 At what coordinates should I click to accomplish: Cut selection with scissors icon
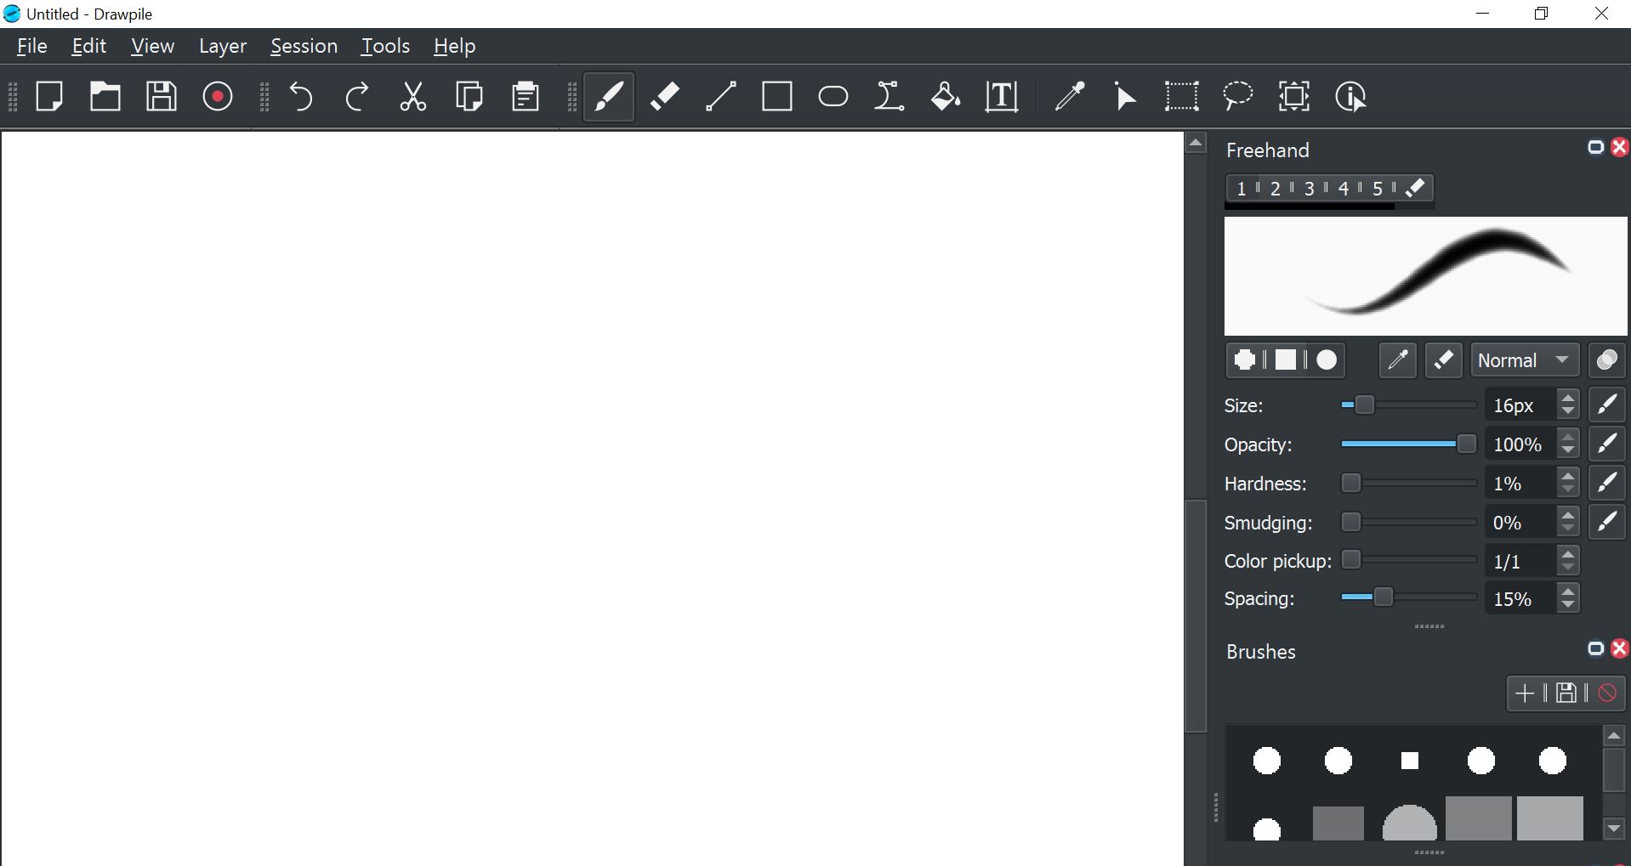pos(413,97)
